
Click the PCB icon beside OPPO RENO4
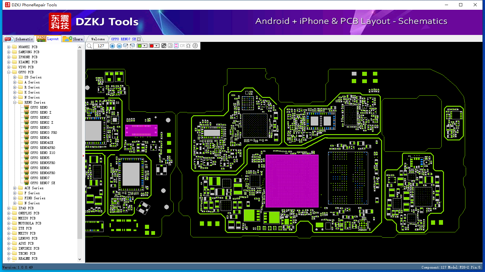click(x=27, y=138)
